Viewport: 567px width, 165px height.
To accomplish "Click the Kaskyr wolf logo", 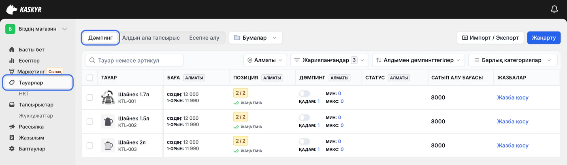I will click(24, 9).
